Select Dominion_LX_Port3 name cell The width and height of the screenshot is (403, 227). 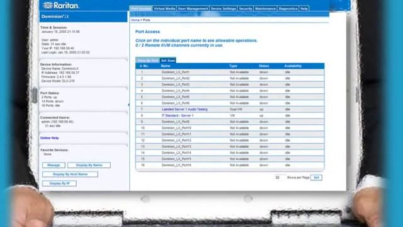(x=176, y=84)
